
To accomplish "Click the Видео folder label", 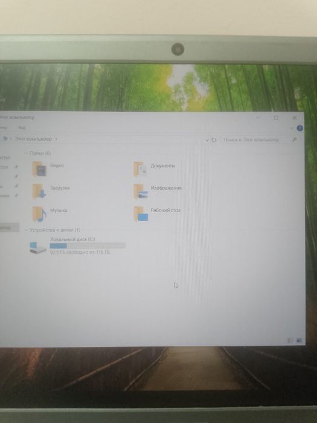I will (x=57, y=166).
